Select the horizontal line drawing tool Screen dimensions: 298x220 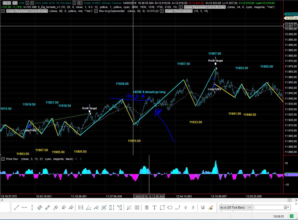coord(24,208)
